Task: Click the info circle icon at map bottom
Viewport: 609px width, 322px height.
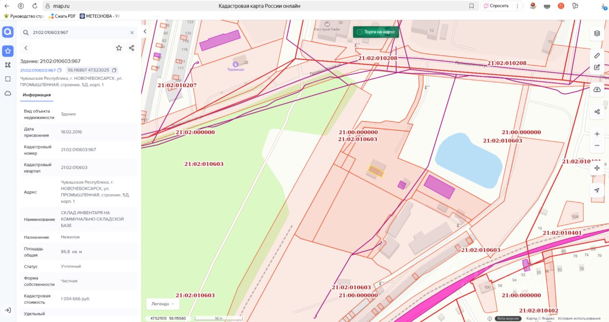Action: pos(490,319)
